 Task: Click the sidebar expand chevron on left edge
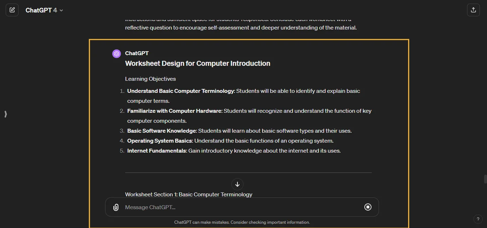point(5,114)
